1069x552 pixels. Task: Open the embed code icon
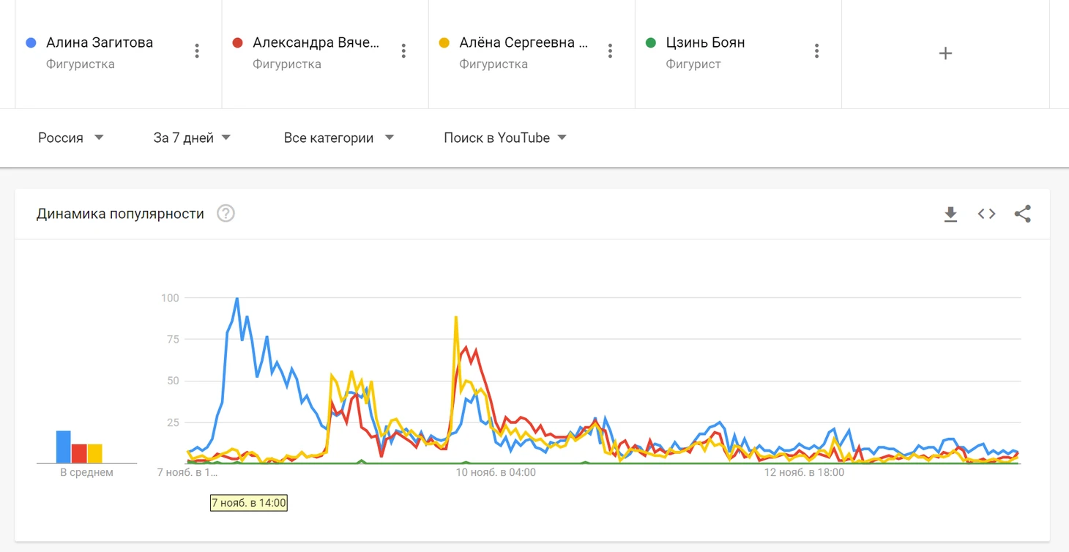pyautogui.click(x=986, y=214)
